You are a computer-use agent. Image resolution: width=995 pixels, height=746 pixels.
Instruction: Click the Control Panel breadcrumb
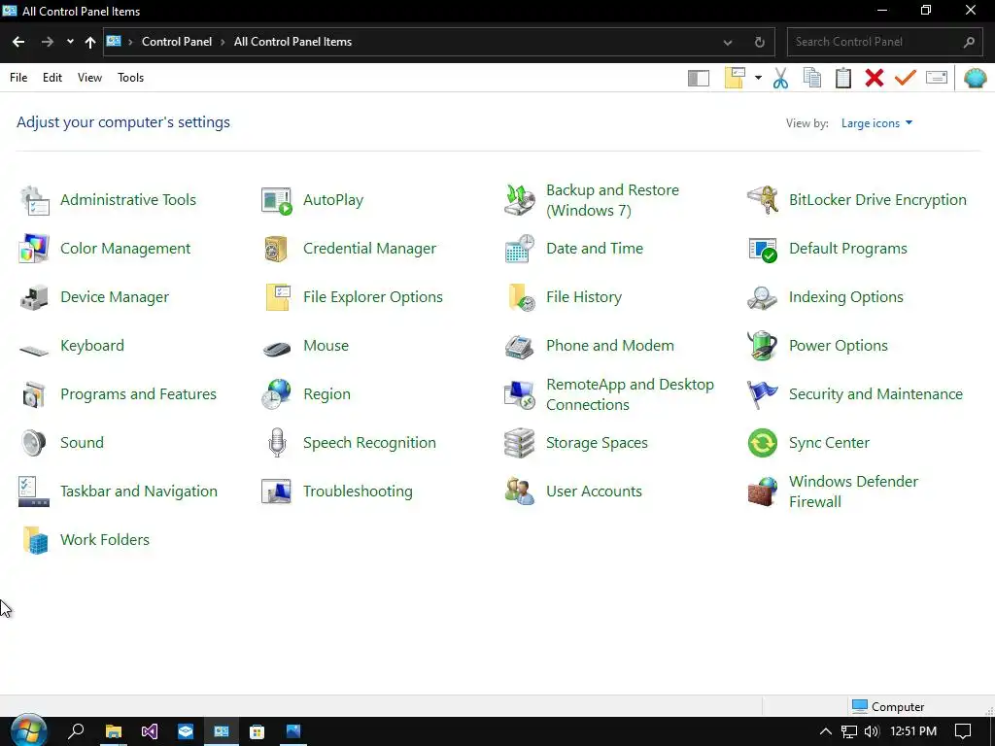click(x=177, y=42)
